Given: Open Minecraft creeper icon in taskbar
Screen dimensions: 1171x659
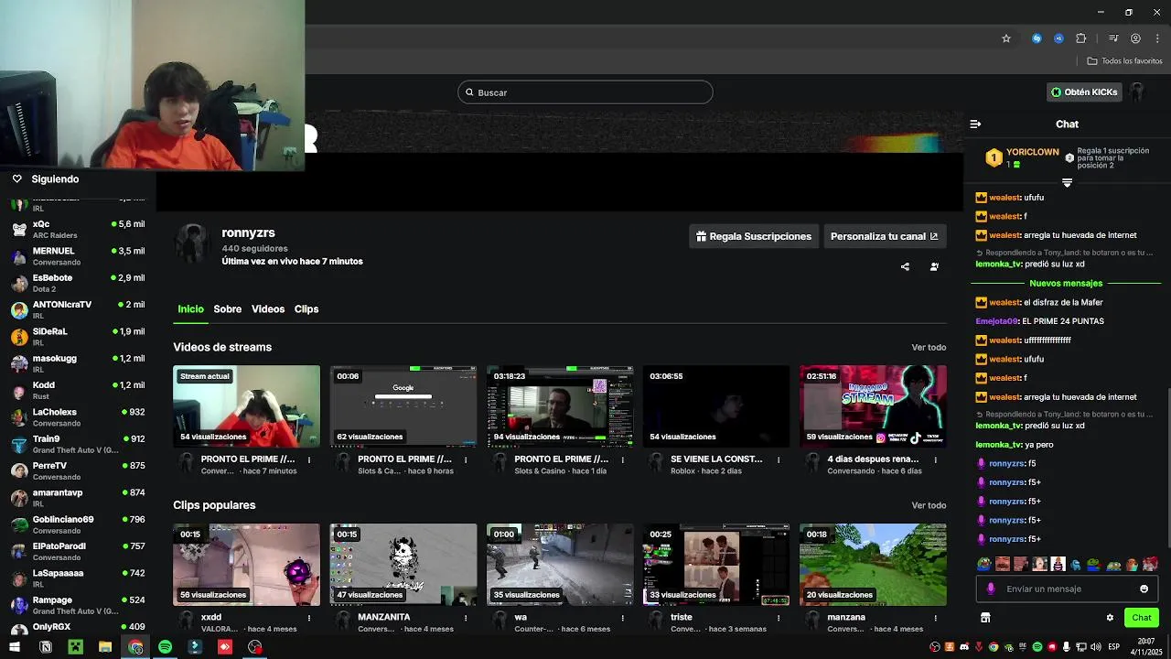Looking at the screenshot, I should [x=75, y=647].
